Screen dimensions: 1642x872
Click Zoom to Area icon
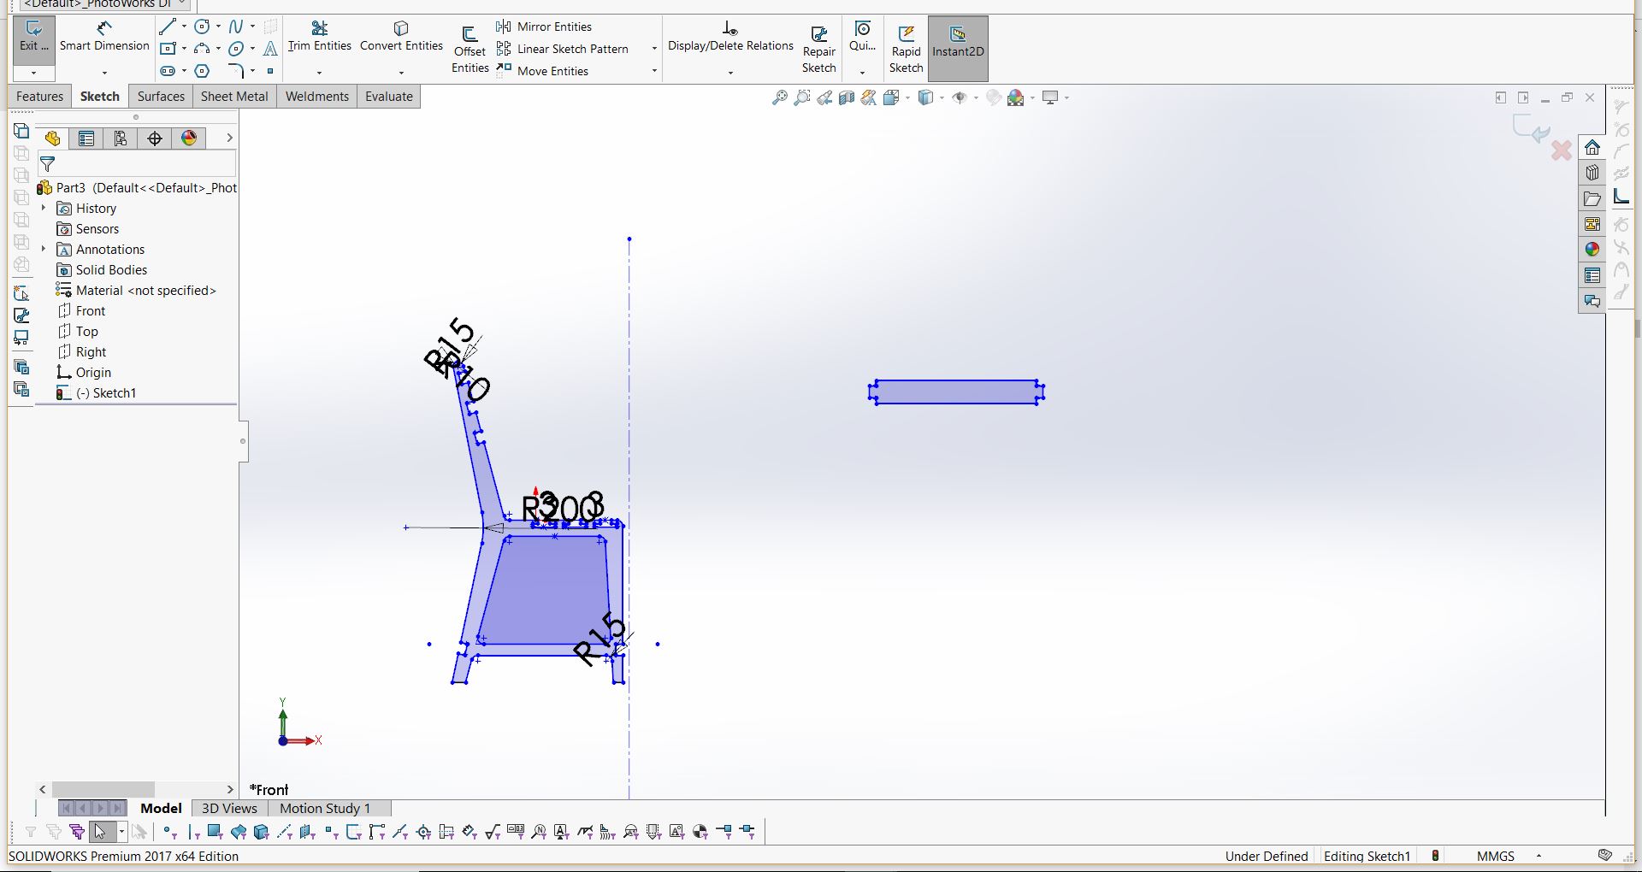(801, 97)
